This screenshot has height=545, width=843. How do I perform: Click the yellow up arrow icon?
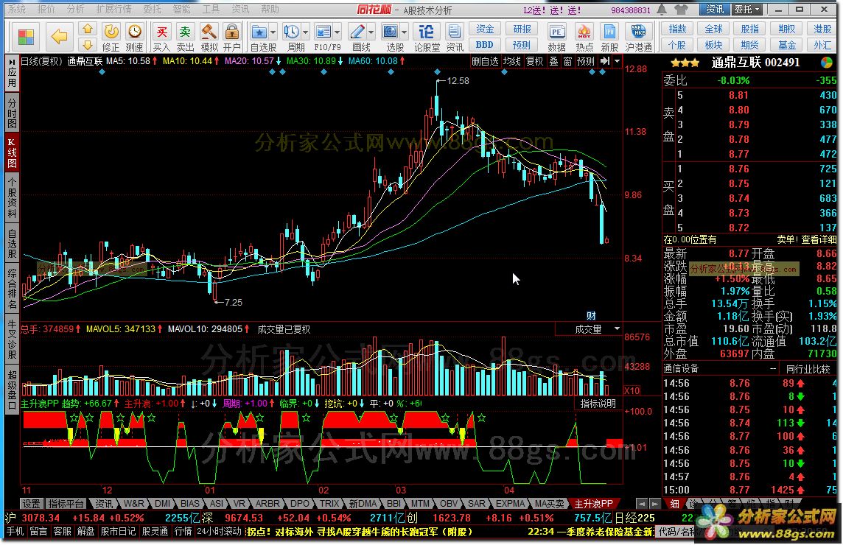pyautogui.click(x=88, y=29)
